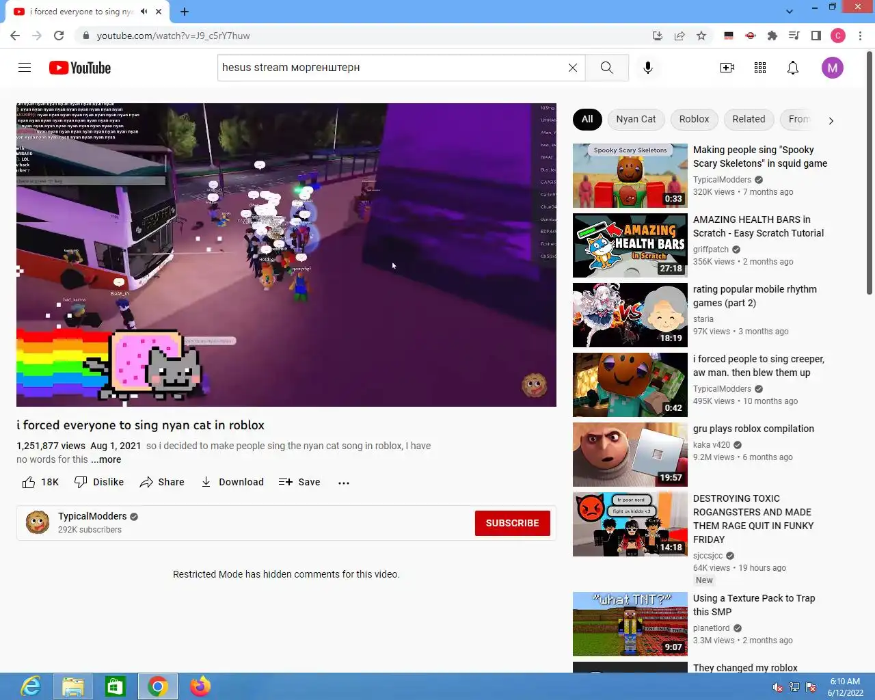Reload the current page

coord(59,36)
